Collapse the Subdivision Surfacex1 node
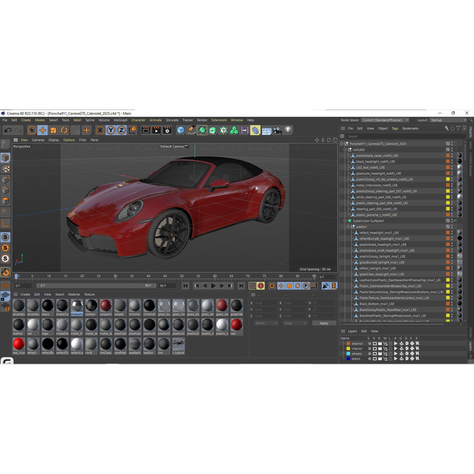Viewport: 474px width, 474px height. click(x=345, y=221)
